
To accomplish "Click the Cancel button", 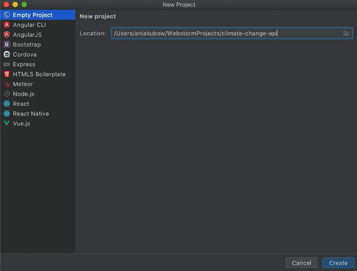I will [x=301, y=263].
